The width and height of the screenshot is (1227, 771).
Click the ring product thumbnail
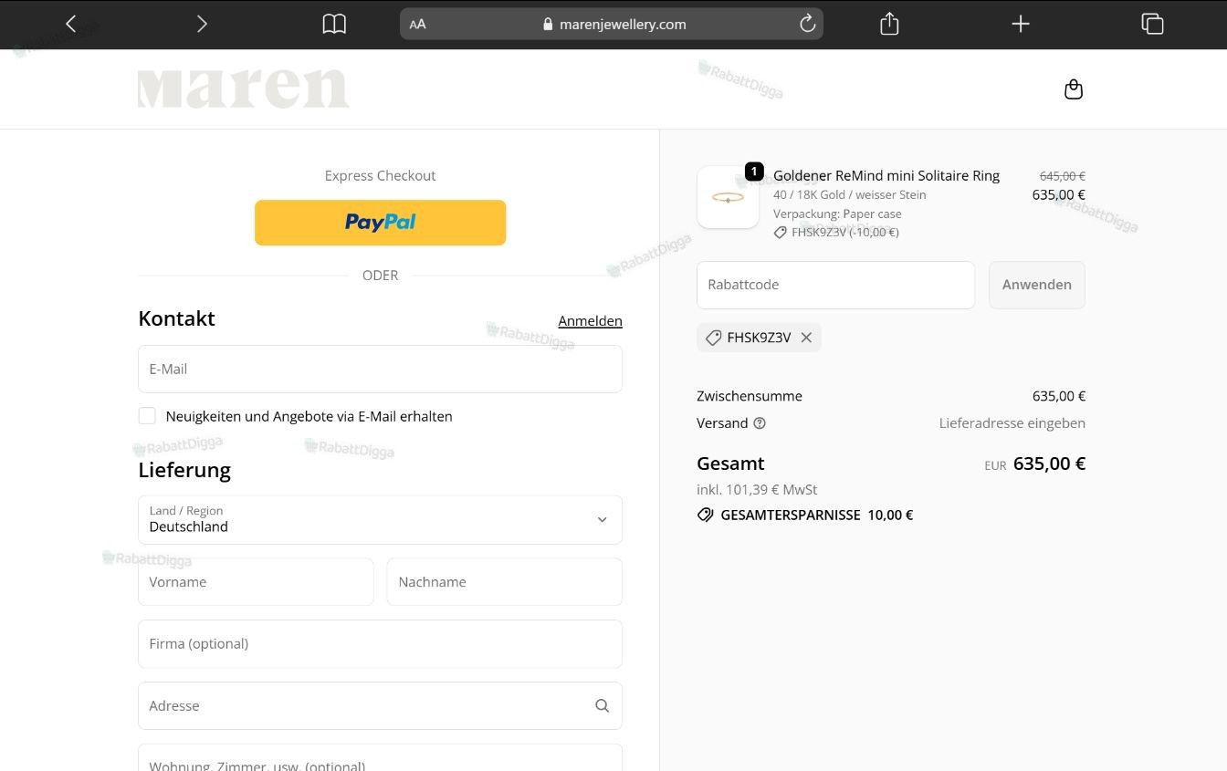coord(728,197)
